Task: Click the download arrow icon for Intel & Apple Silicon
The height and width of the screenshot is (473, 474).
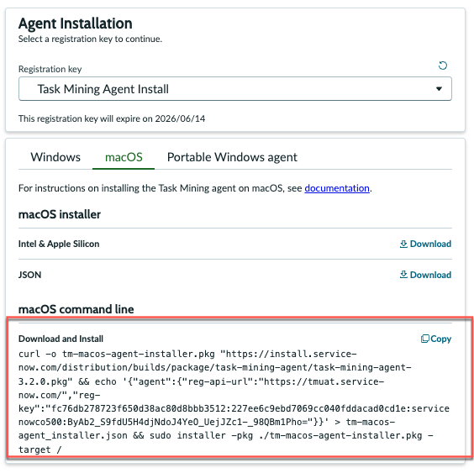Action: pos(403,244)
